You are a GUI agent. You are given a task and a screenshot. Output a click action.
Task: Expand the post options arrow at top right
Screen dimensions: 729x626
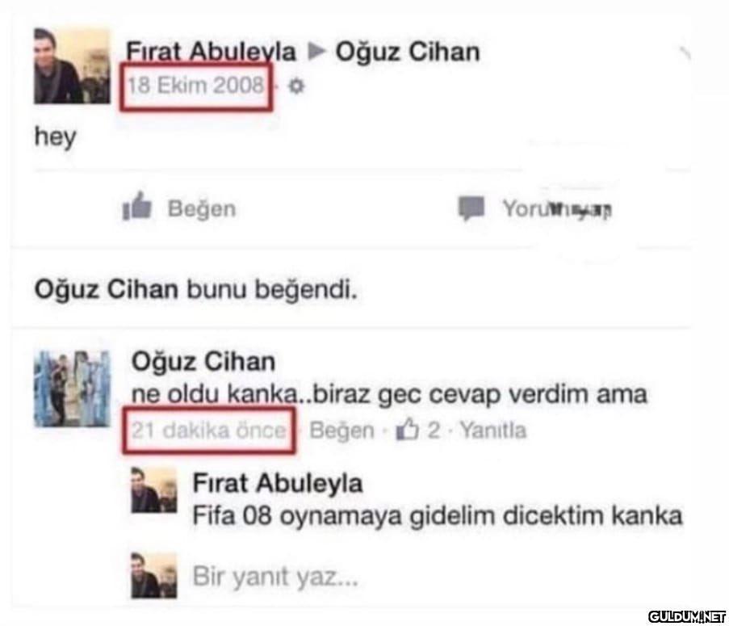click(x=685, y=53)
